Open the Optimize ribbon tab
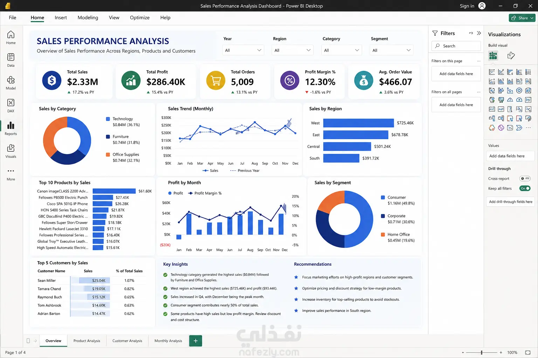This screenshot has height=358, width=538. [140, 17]
